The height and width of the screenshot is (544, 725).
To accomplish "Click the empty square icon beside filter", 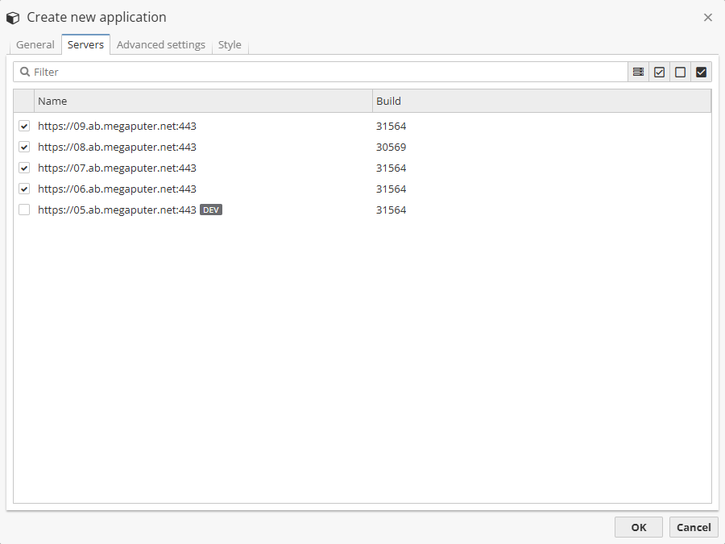I will [680, 72].
